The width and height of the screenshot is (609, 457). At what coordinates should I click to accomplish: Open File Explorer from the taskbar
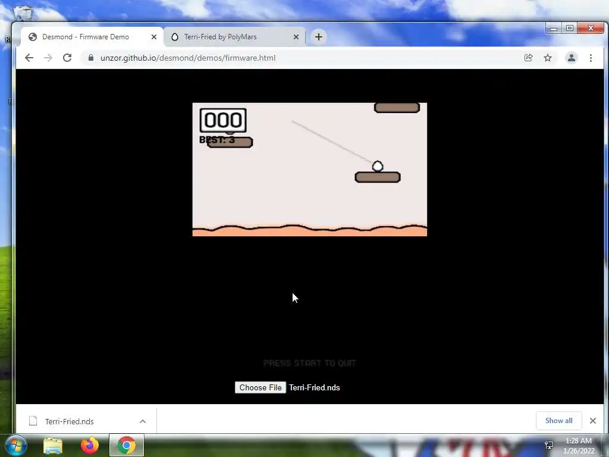(53, 445)
